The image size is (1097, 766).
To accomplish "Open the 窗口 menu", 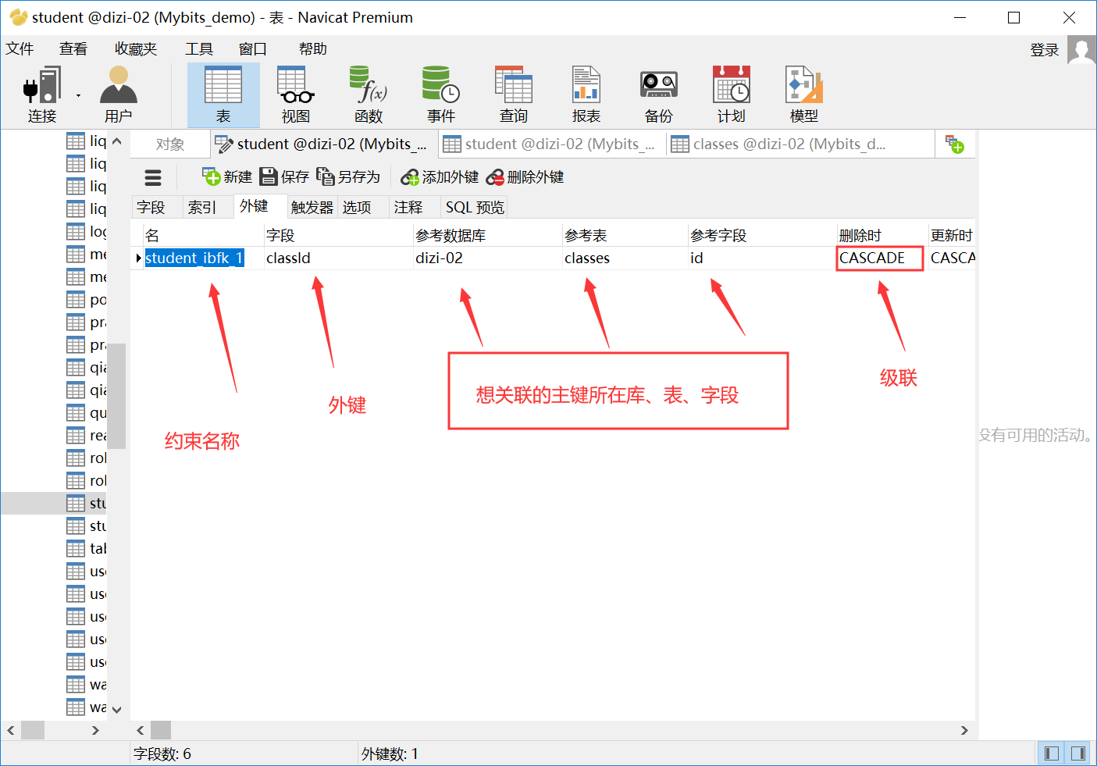I will pos(253,49).
